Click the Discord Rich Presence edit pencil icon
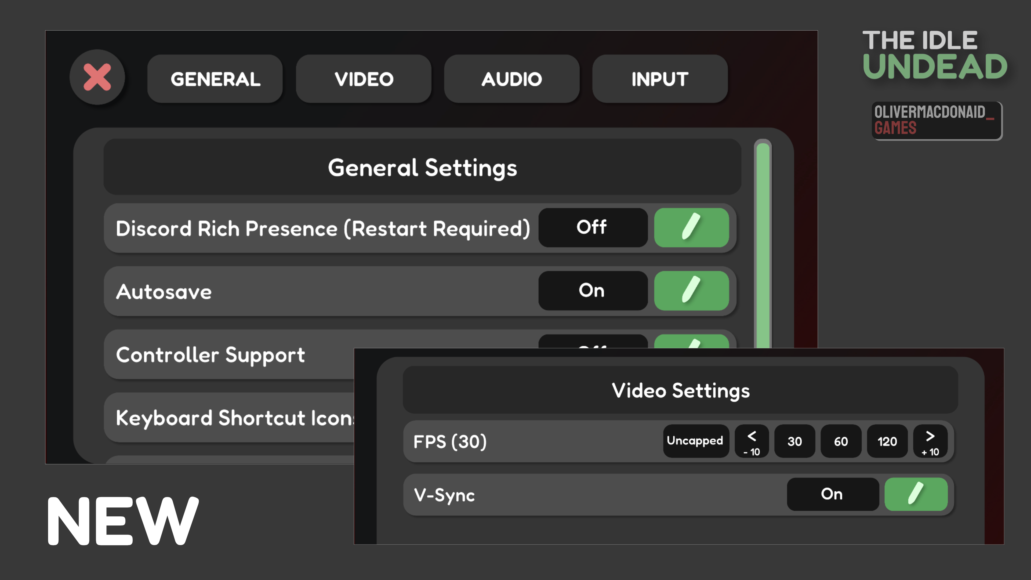 [x=691, y=227]
